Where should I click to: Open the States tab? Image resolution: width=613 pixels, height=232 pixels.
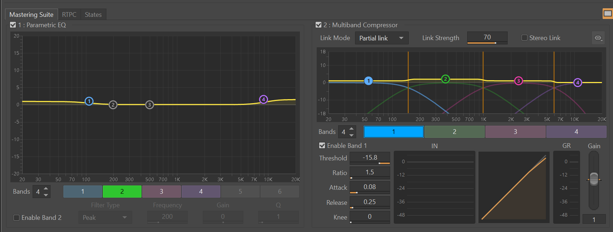click(x=93, y=15)
